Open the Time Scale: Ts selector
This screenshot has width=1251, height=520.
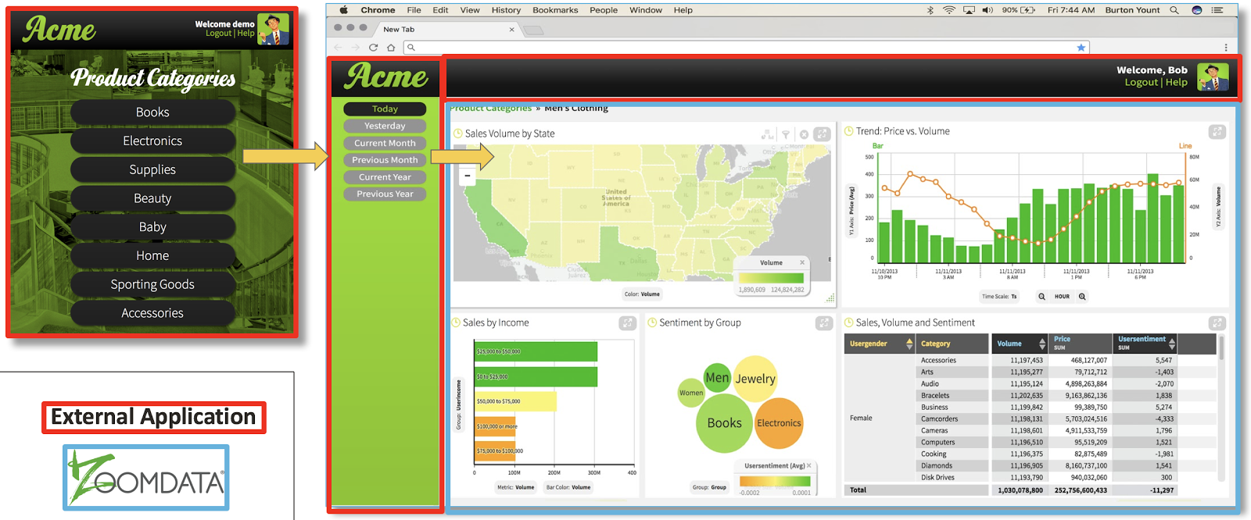pos(1000,297)
